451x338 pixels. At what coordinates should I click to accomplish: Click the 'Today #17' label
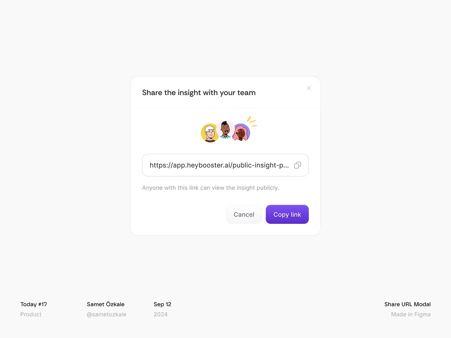click(34, 304)
